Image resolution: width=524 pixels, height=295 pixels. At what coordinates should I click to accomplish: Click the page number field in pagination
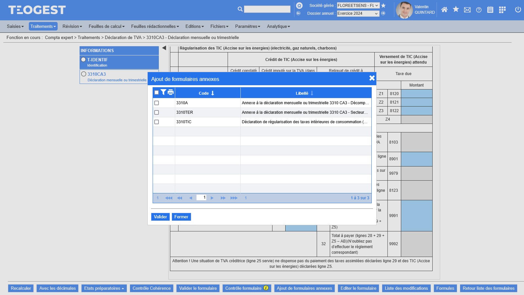point(201,198)
